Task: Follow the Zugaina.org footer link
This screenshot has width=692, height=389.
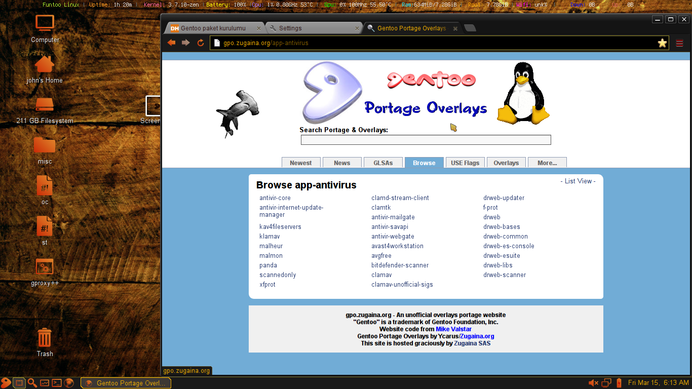Action: 477,336
